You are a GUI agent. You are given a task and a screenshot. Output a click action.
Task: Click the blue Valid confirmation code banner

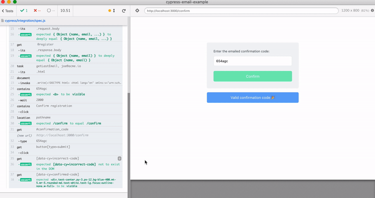[252, 97]
